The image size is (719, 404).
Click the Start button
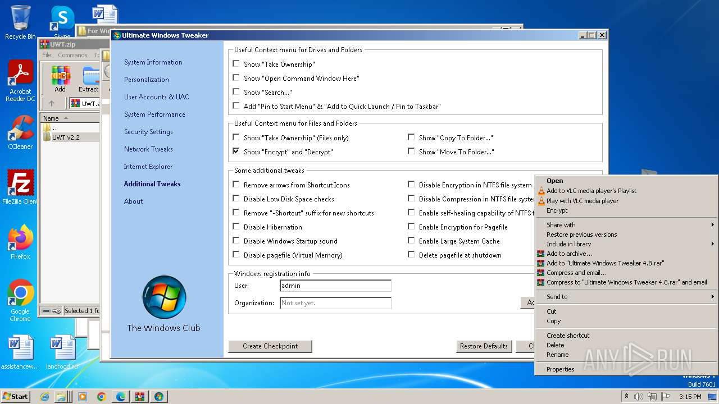16,397
